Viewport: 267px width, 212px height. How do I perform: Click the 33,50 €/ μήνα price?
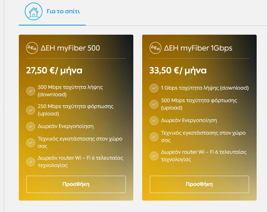(x=178, y=70)
